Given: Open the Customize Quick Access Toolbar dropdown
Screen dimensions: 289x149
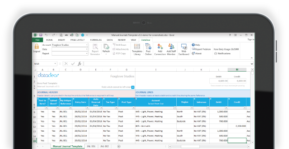Looking at the screenshot, I should (87, 35).
